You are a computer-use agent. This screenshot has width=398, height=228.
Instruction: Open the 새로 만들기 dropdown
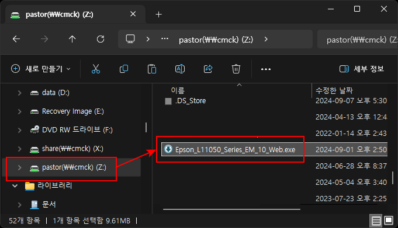tap(41, 69)
